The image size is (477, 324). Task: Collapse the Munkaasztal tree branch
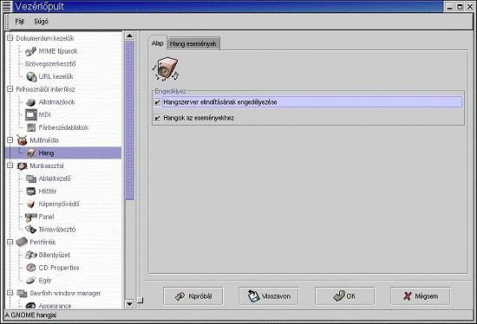pyautogui.click(x=10, y=165)
